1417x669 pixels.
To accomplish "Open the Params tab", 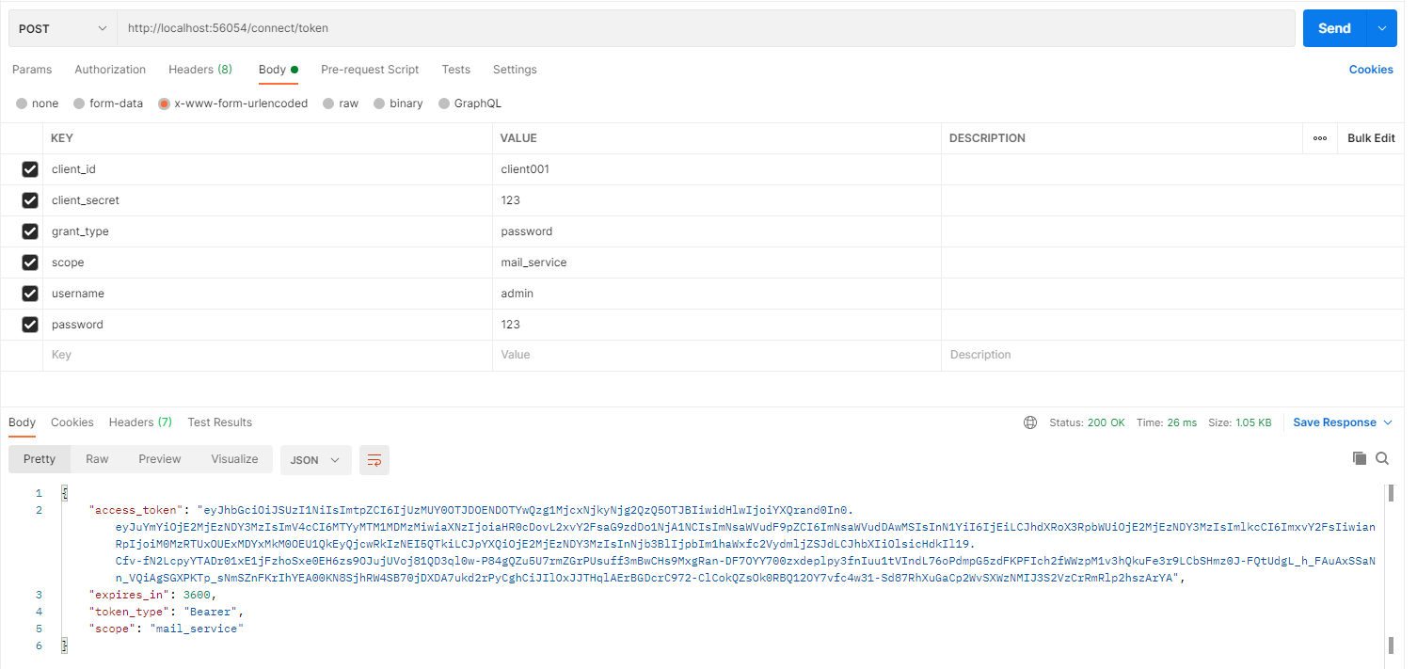I will [32, 70].
